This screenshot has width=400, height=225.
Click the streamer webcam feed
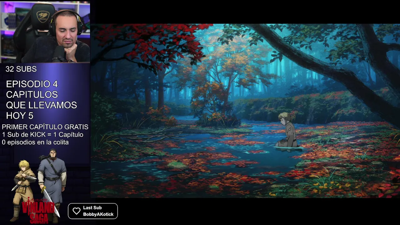coord(45,32)
